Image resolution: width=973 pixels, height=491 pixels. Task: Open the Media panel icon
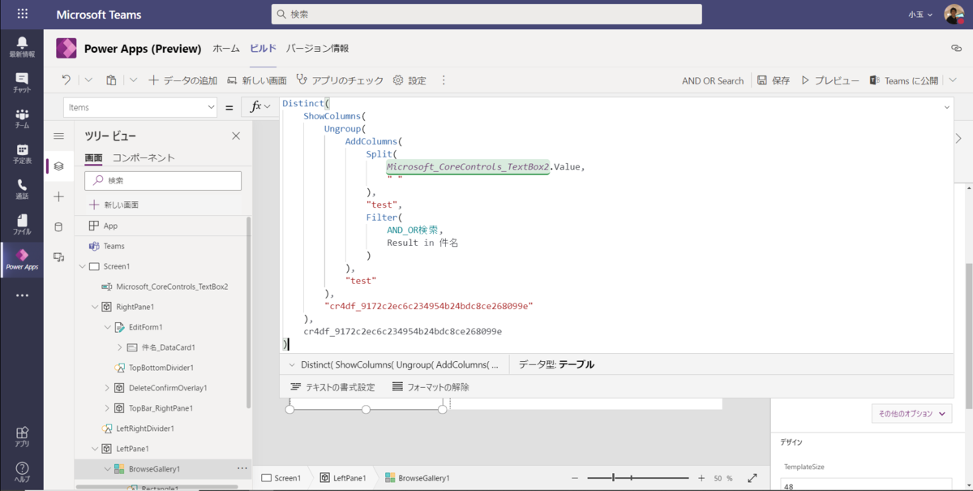[58, 256]
